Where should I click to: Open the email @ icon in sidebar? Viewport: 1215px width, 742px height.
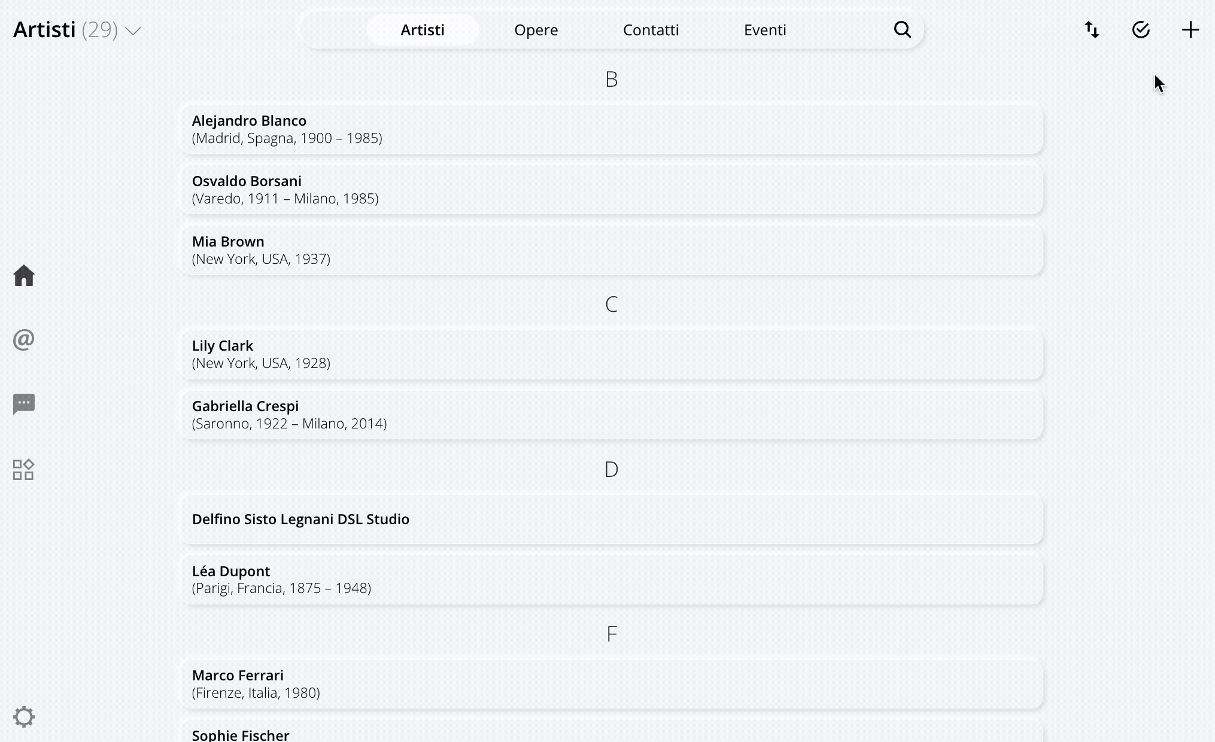pyautogui.click(x=24, y=340)
